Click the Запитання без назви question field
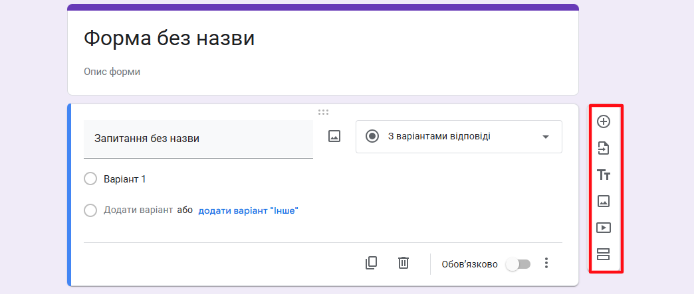The image size is (694, 294). (198, 139)
